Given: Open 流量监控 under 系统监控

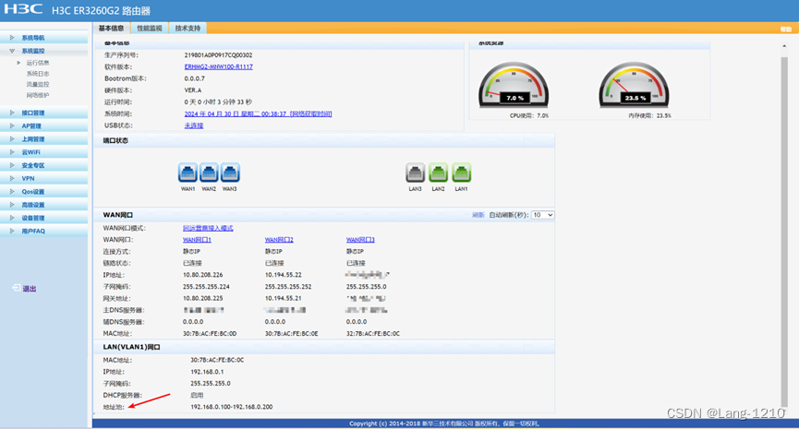Looking at the screenshot, I should click(x=38, y=85).
